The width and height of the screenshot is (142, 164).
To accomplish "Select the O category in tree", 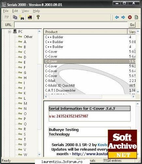I will (25, 113).
